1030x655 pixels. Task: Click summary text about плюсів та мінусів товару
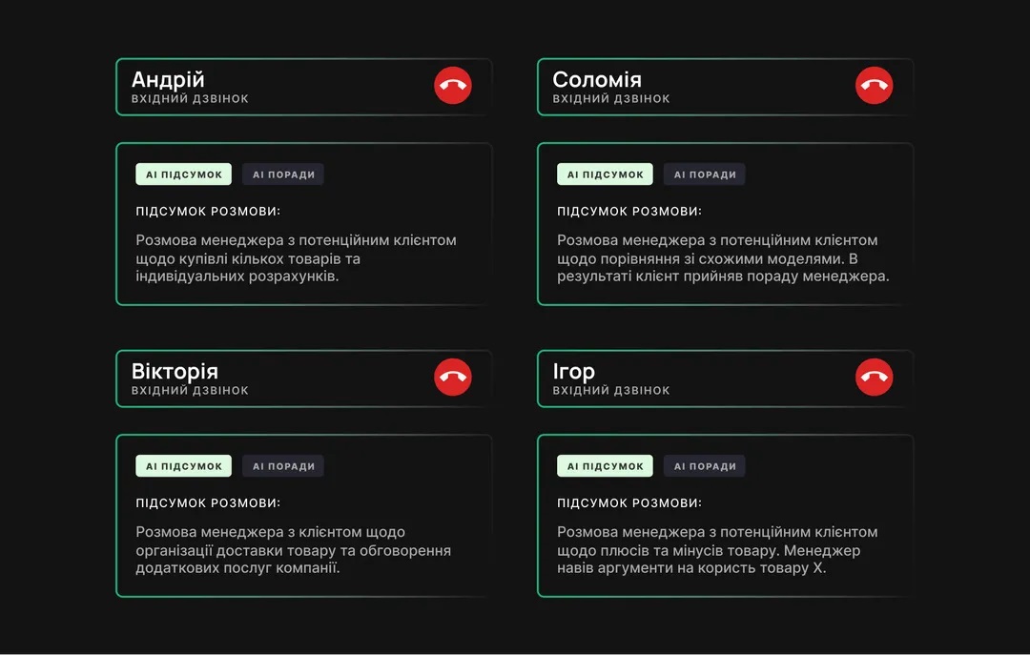pyautogui.click(x=717, y=550)
